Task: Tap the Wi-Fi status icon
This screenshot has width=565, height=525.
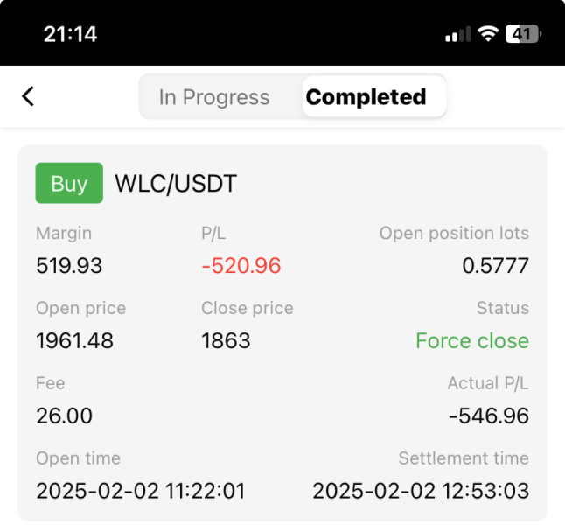Action: pyautogui.click(x=488, y=34)
